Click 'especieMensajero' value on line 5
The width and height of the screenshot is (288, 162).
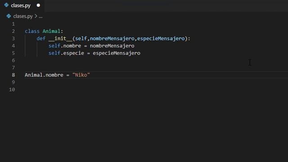tap(117, 53)
